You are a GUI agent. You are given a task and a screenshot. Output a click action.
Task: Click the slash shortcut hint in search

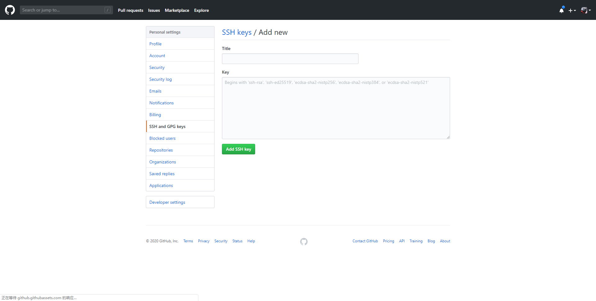(x=107, y=10)
